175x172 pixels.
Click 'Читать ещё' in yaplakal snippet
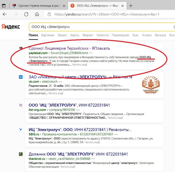(x=80, y=65)
